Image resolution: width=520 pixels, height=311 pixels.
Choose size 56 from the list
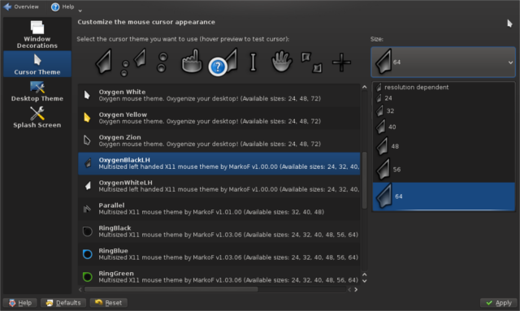coord(444,169)
